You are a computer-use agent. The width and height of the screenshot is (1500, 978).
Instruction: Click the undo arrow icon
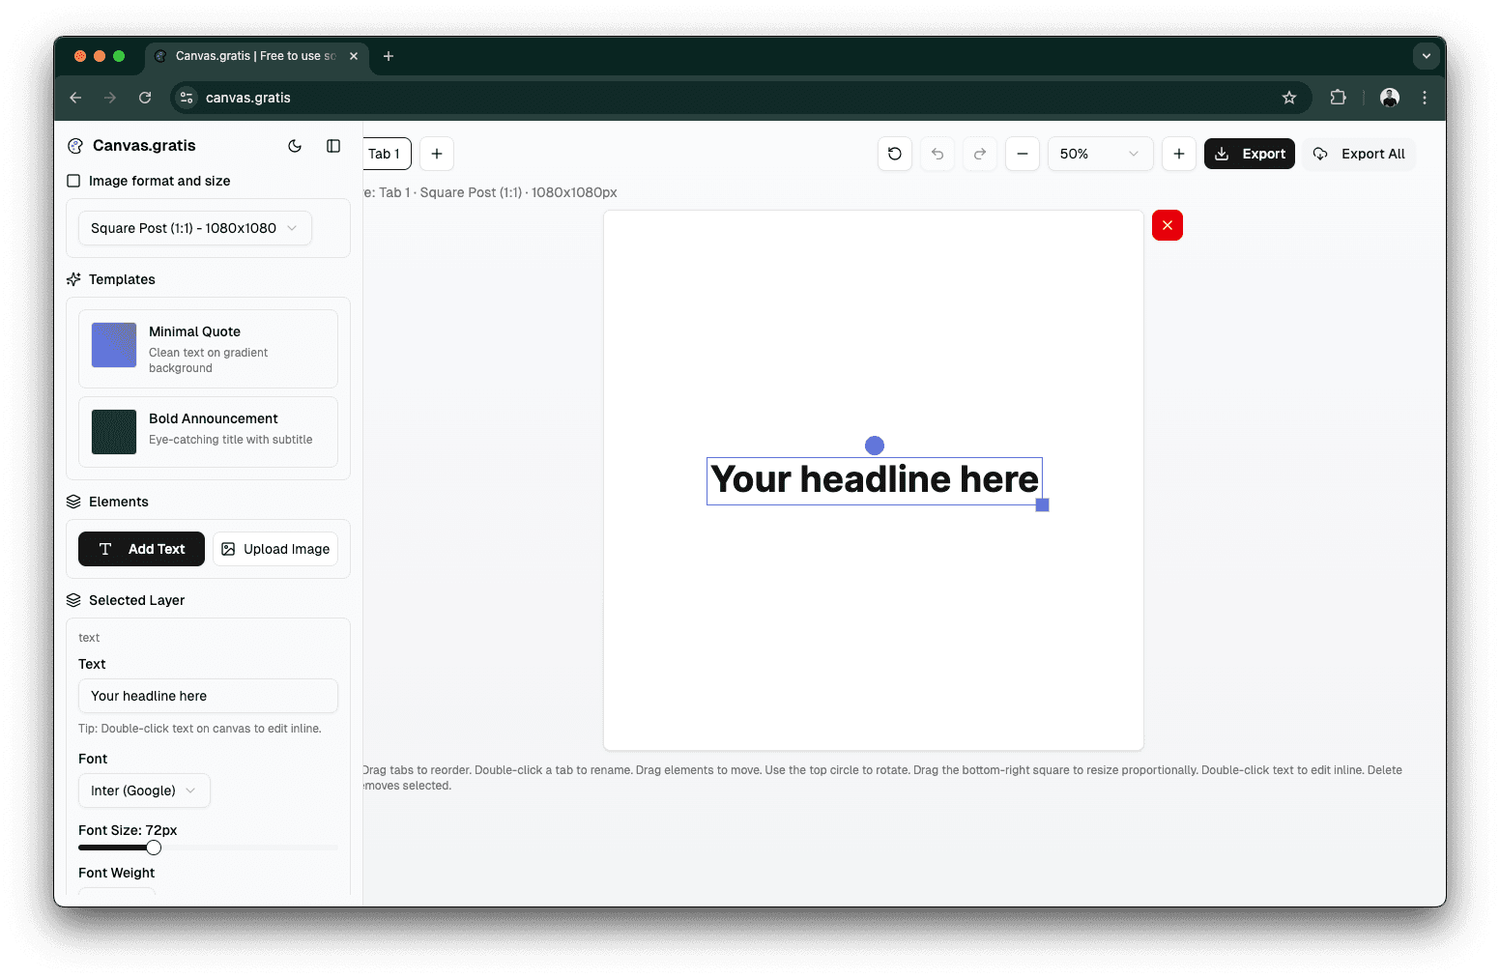(x=937, y=154)
